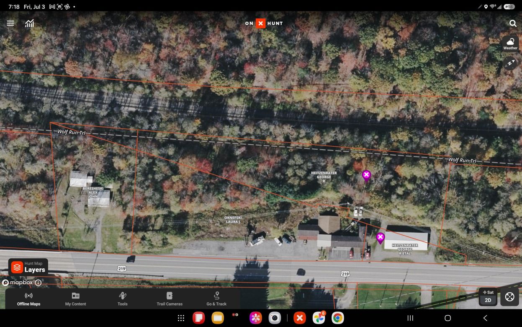
Task: Launch Chrome from the taskbar
Action: coord(338,318)
